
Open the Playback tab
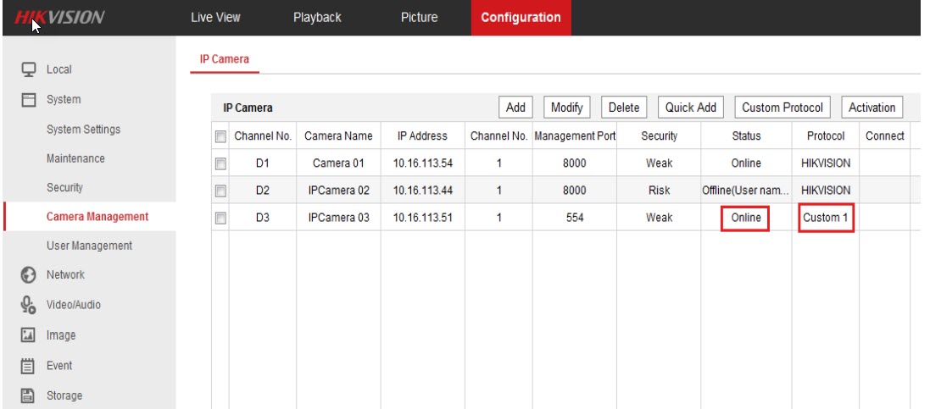pos(317,18)
